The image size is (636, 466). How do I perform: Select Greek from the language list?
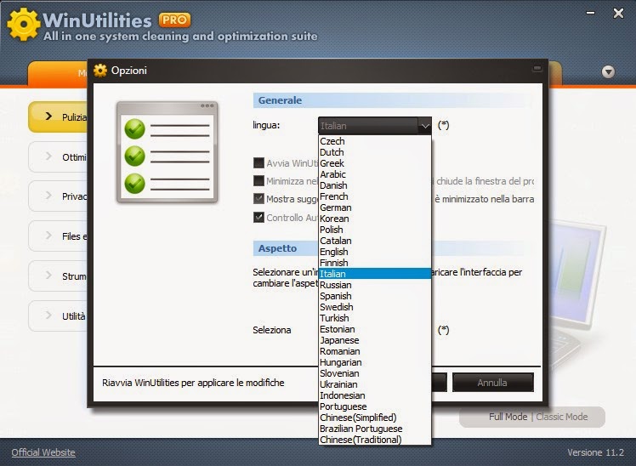click(x=374, y=163)
